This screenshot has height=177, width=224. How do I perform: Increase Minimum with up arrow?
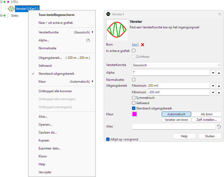point(219,92)
